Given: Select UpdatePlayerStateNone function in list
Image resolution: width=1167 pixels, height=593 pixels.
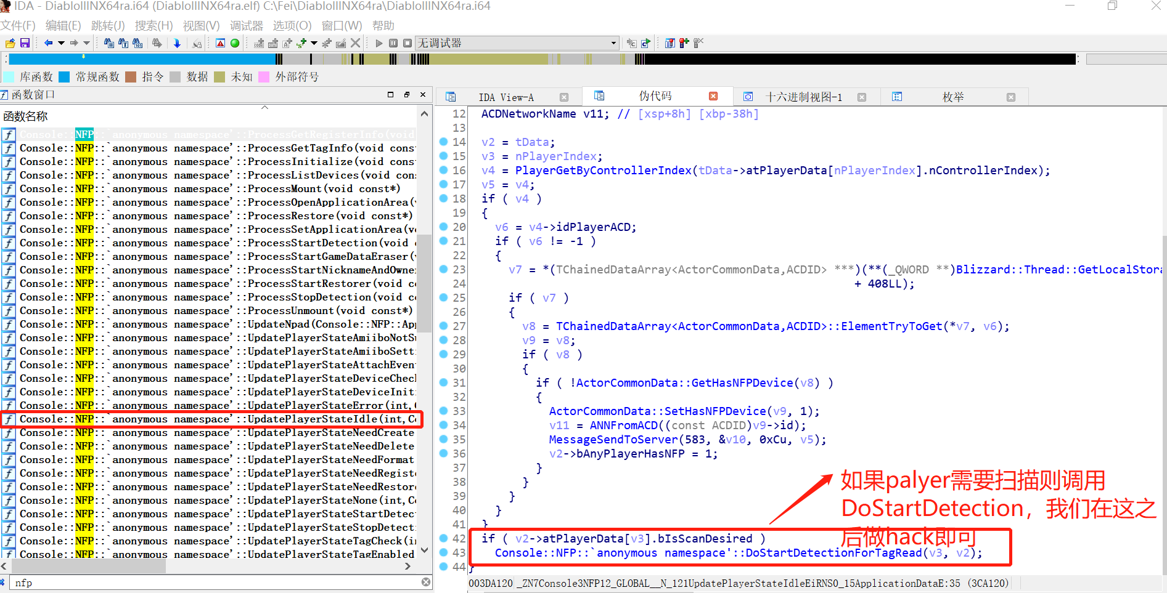Looking at the screenshot, I should pyautogui.click(x=210, y=501).
